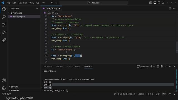Open the Source Control view
Viewport: 178px width, 100px height.
coord(4,25)
